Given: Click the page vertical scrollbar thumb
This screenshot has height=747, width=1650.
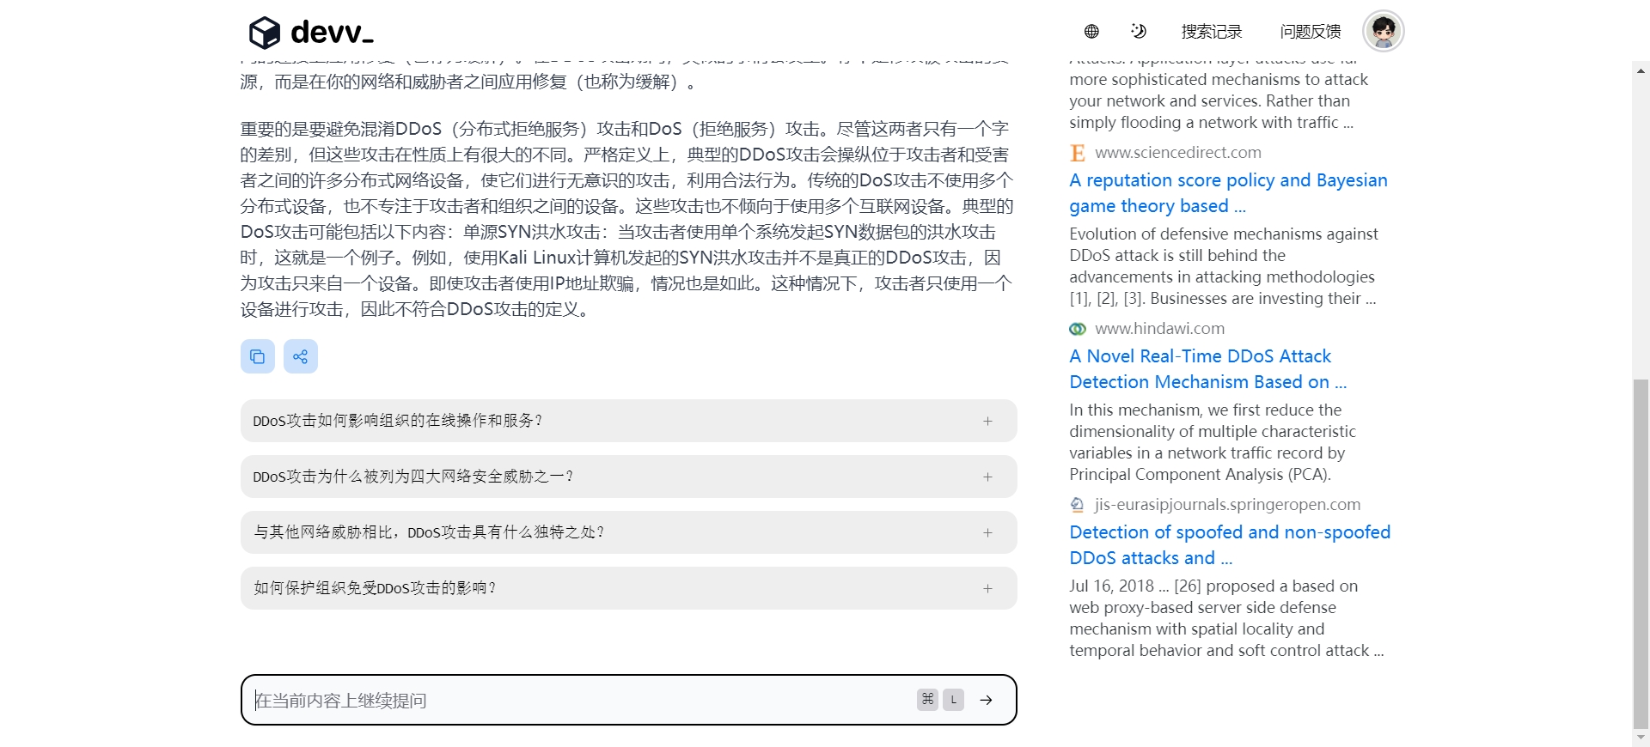Looking at the screenshot, I should 1641,554.
